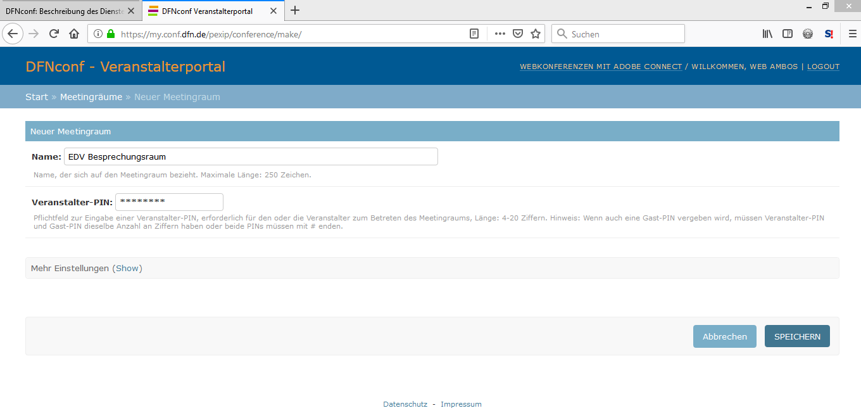Edit the Name field
The image size is (861, 420).
click(251, 156)
